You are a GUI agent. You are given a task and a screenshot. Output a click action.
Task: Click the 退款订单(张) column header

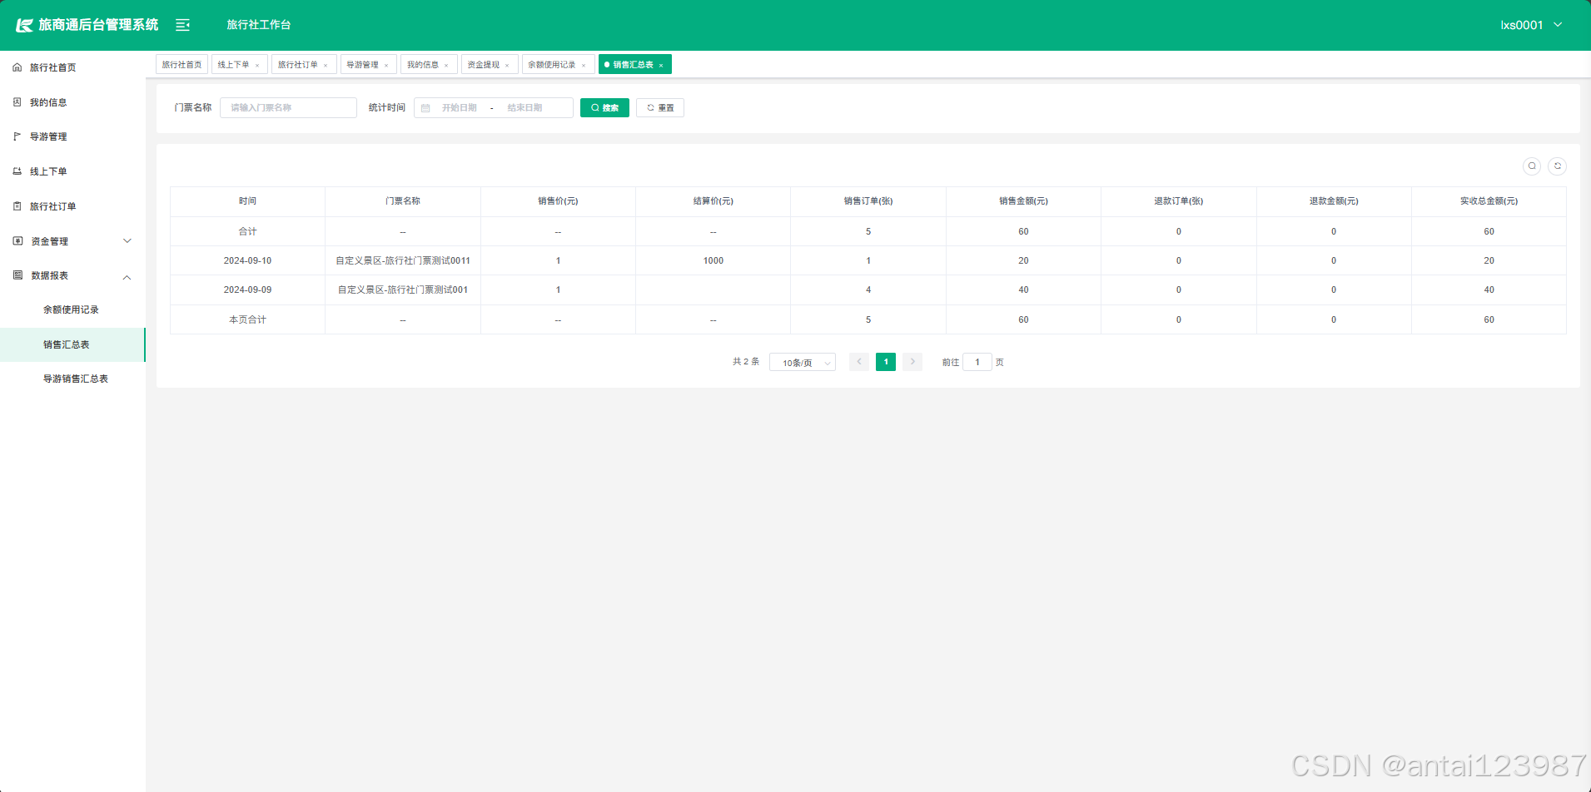[1178, 201]
